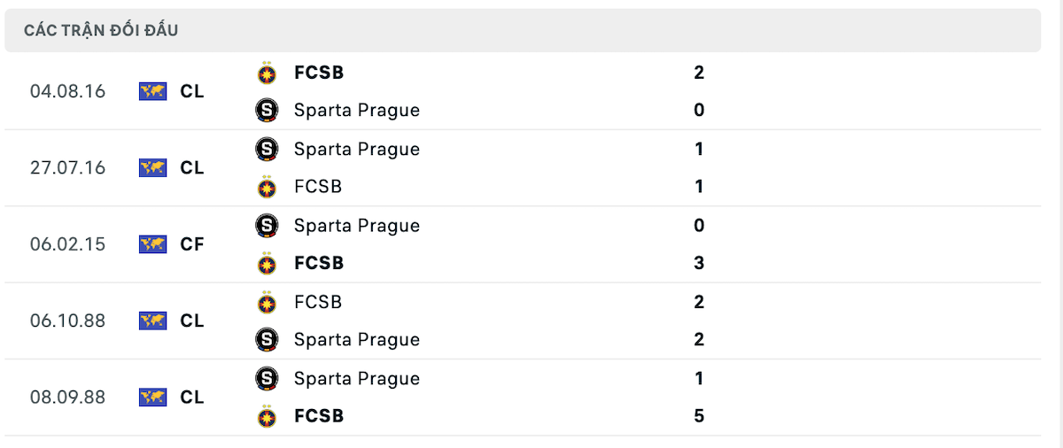This screenshot has height=448, width=1063.
Task: Click world flag icon beside 06.02.15 CF
Action: tap(153, 244)
